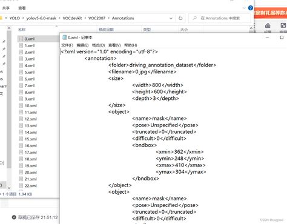287x224 pixels.
Task: Click the navigation pane scroll-down arrow
Action: [9, 188]
